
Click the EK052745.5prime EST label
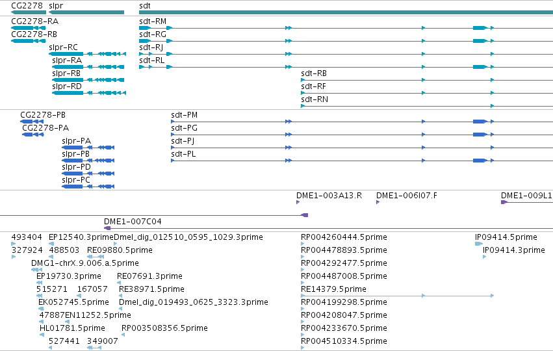(73, 302)
